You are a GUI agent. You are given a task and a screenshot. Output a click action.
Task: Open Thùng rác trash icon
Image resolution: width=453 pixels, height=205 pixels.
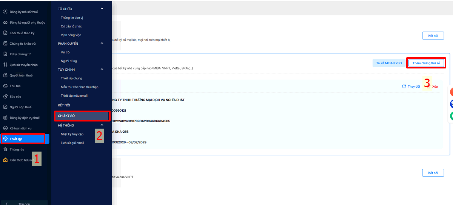pos(5,149)
